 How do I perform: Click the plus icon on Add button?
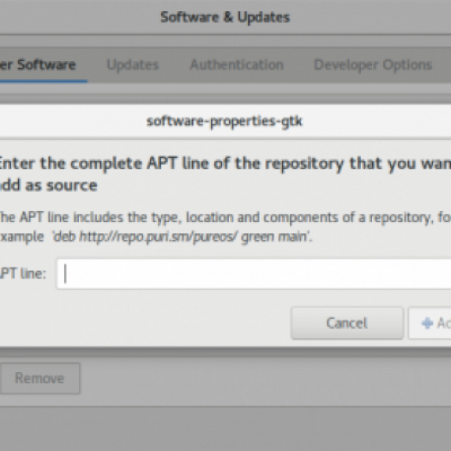tap(427, 323)
